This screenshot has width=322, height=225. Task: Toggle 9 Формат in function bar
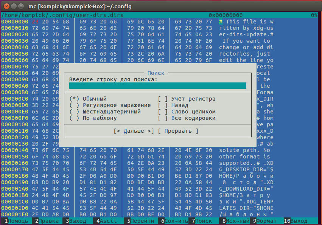(265, 221)
